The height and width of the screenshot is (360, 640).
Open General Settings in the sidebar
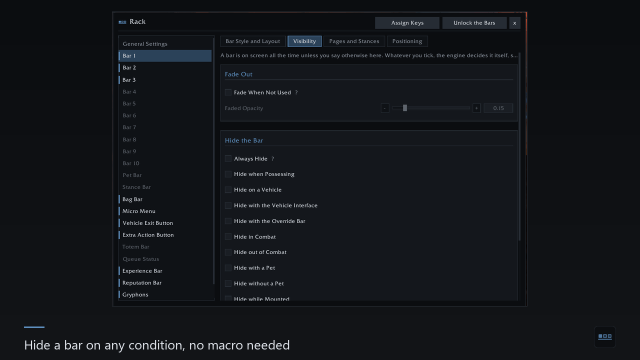(165, 44)
